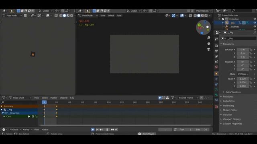
Task: Open the left viewport Global orientation dropdown
Action: pyautogui.click(x=45, y=11)
